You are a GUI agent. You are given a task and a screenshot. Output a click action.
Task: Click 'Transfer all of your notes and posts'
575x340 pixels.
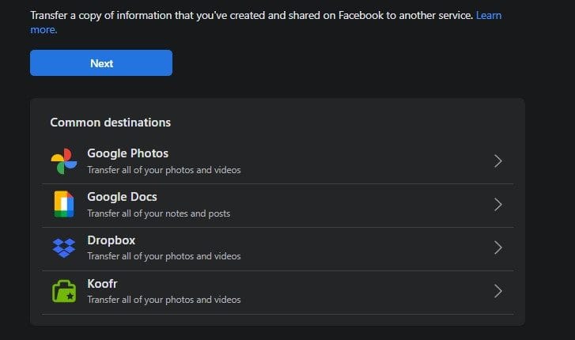point(158,213)
